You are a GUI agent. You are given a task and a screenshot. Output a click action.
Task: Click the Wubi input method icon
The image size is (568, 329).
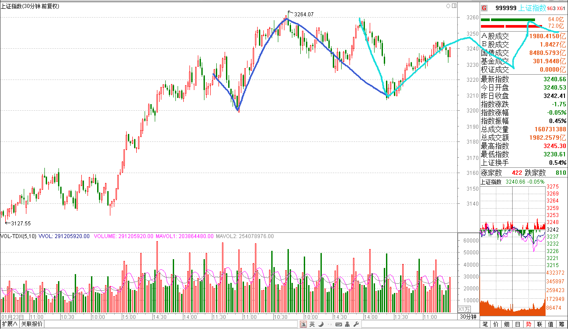pos(304,325)
